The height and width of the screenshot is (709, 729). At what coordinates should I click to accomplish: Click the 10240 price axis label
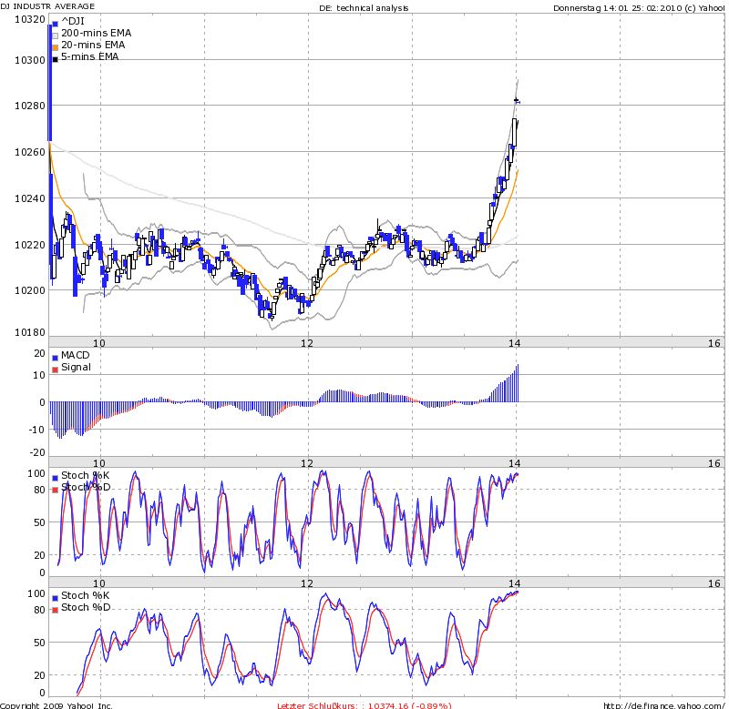coord(30,198)
